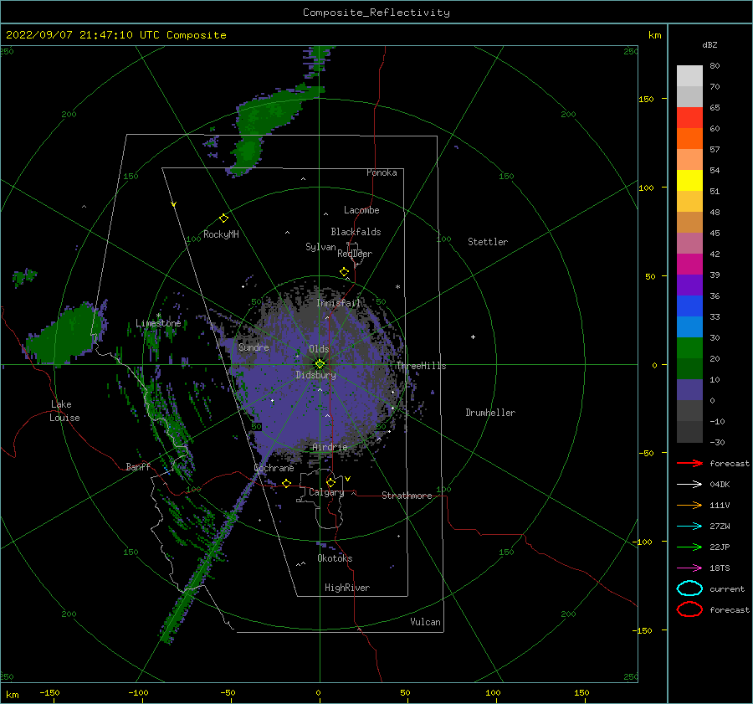Click the Innisfail label on the map
This screenshot has height=704, width=753.
pyautogui.click(x=338, y=303)
